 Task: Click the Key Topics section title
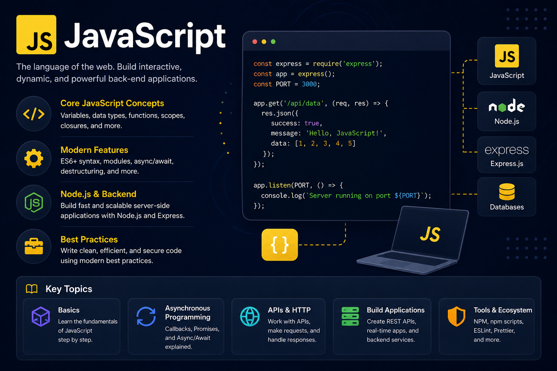69,289
